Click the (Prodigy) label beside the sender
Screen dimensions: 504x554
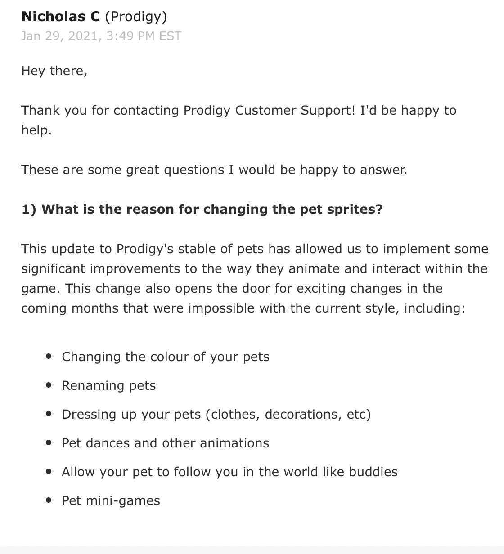136,17
